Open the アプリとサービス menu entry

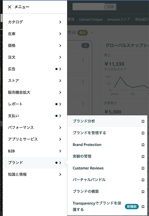[35, 139]
